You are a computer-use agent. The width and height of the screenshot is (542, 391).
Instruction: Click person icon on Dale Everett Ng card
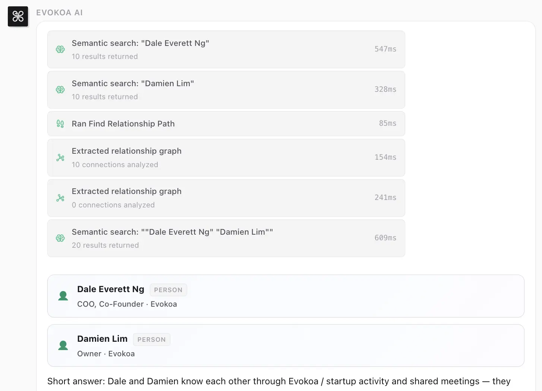[63, 296]
